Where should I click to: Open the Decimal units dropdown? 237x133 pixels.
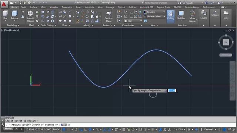click(210, 129)
